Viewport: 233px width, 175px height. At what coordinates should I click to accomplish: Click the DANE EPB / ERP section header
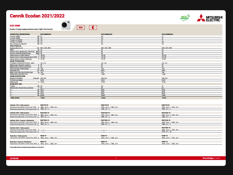click(16, 84)
